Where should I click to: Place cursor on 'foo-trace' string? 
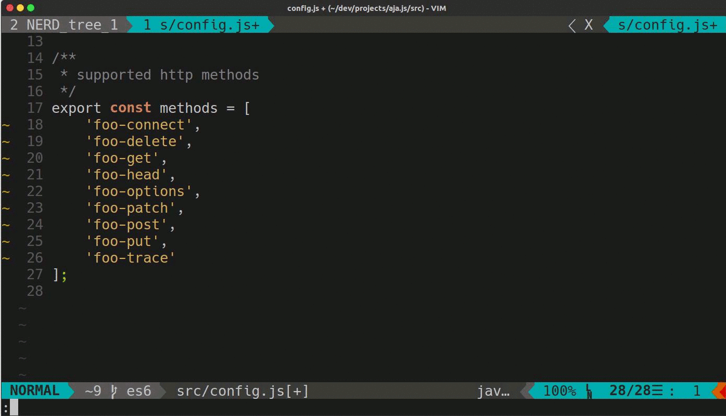point(131,258)
